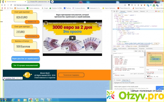Click the browser back arrow

tap(2, 5)
